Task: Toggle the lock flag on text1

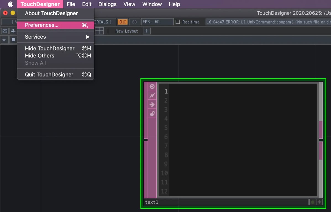Action: (152, 114)
